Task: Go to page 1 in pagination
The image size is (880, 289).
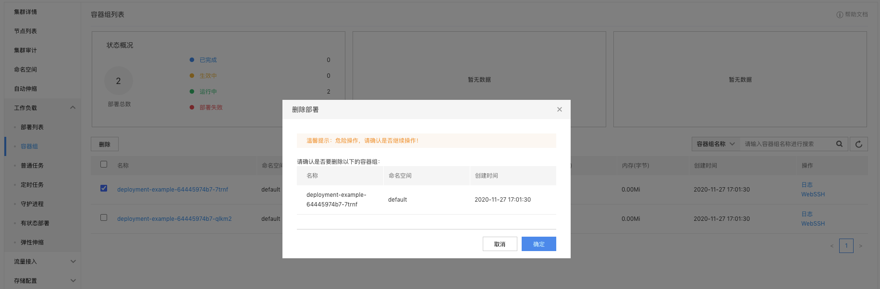Action: [x=846, y=246]
